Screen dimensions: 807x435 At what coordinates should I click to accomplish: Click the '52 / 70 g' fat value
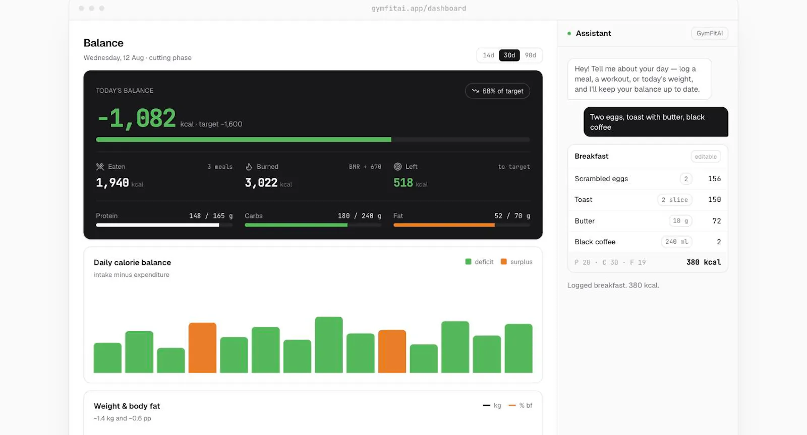(x=512, y=216)
